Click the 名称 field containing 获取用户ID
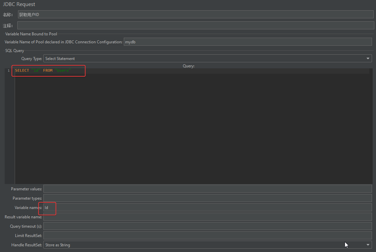This screenshot has height=252, width=376. click(195, 14)
